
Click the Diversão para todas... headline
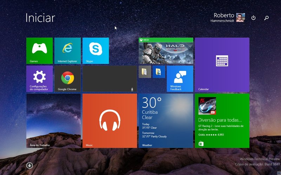(x=220, y=120)
